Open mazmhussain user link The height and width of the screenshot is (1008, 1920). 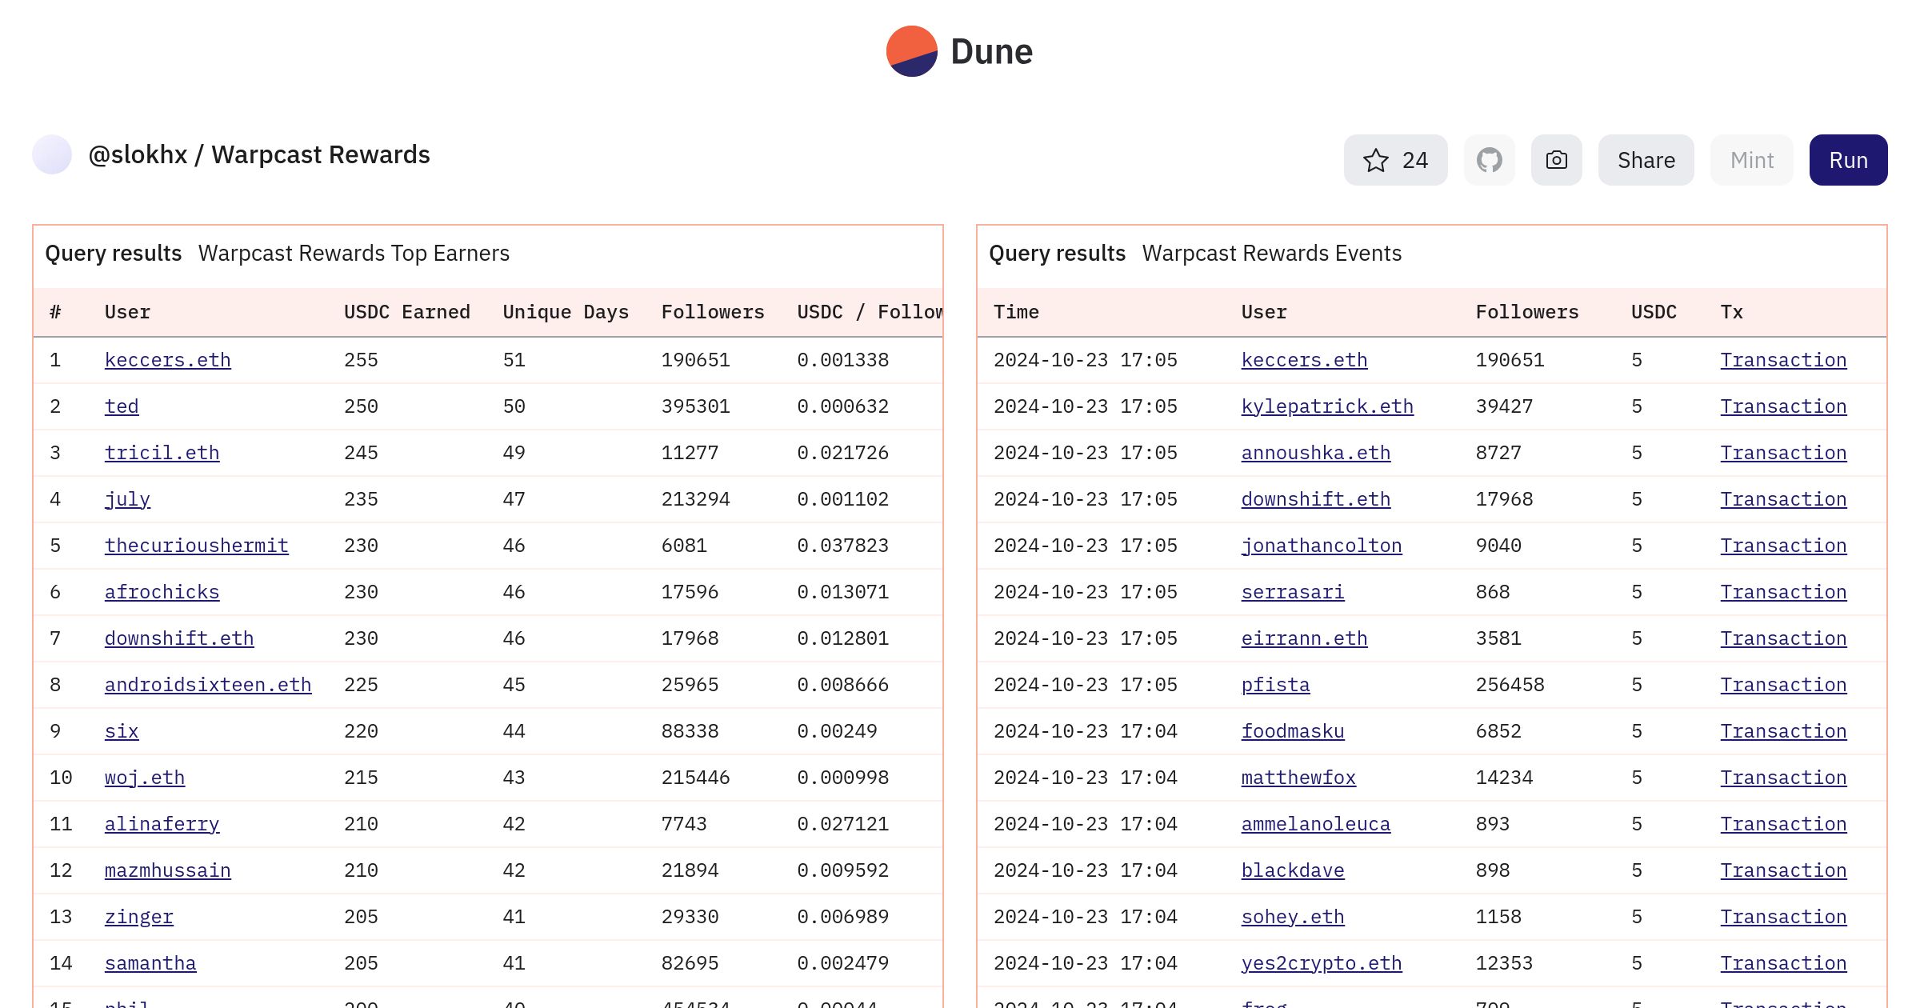tap(167, 870)
